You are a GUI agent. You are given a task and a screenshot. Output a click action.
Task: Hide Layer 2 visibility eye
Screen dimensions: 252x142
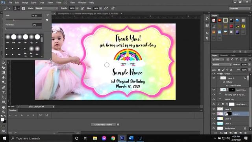click(213, 123)
